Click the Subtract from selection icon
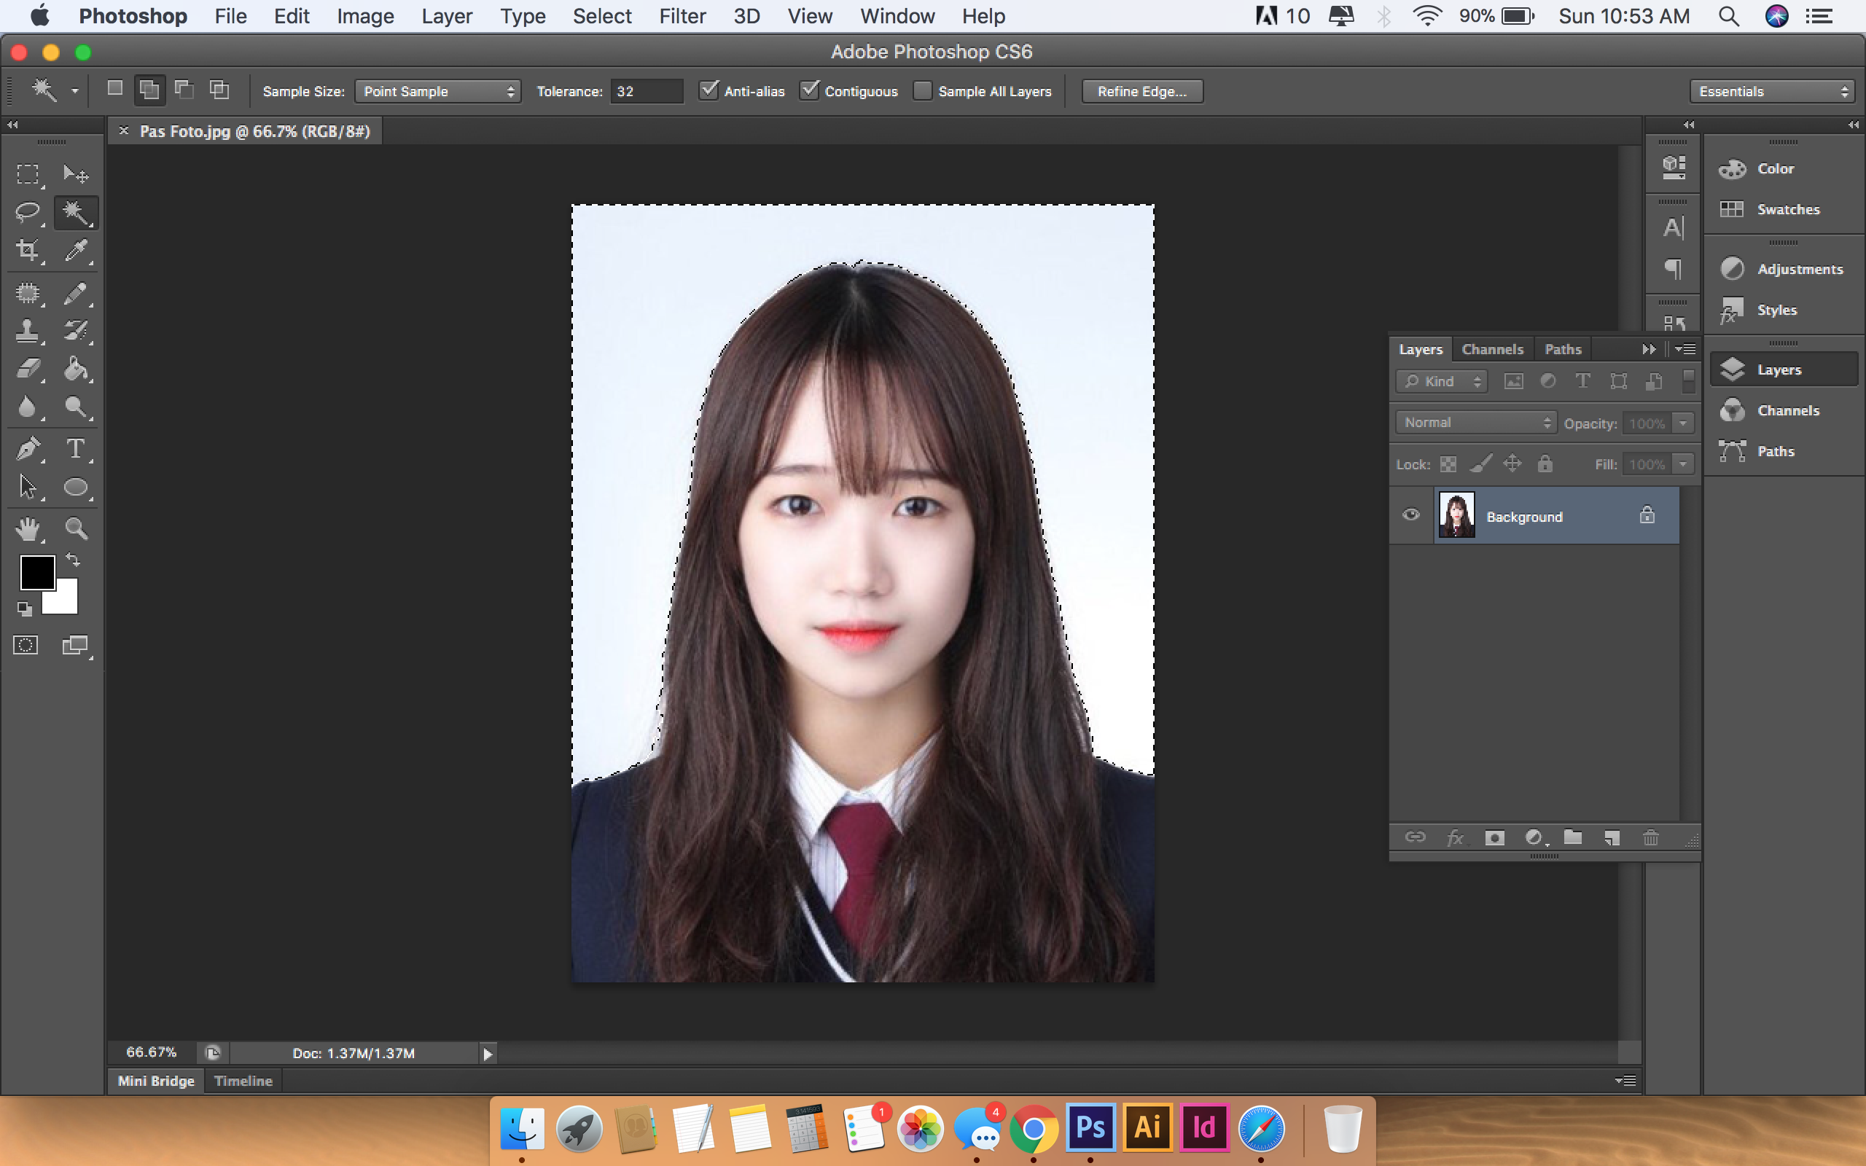 184,90
